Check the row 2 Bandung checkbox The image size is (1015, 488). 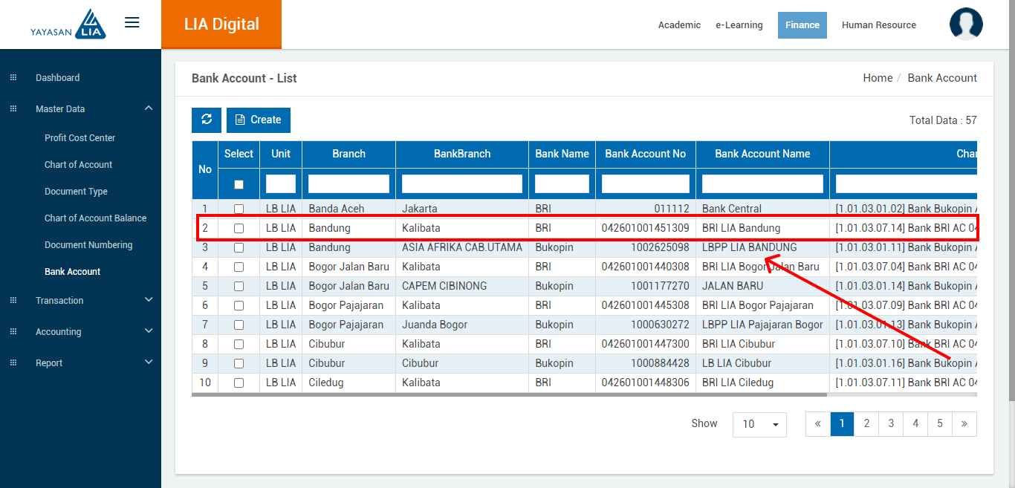239,228
